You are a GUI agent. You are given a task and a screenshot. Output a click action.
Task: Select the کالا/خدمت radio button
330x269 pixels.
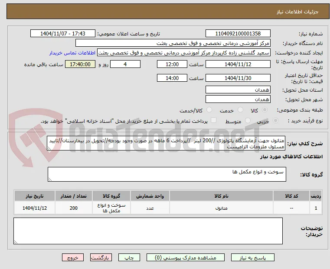pos(209,110)
